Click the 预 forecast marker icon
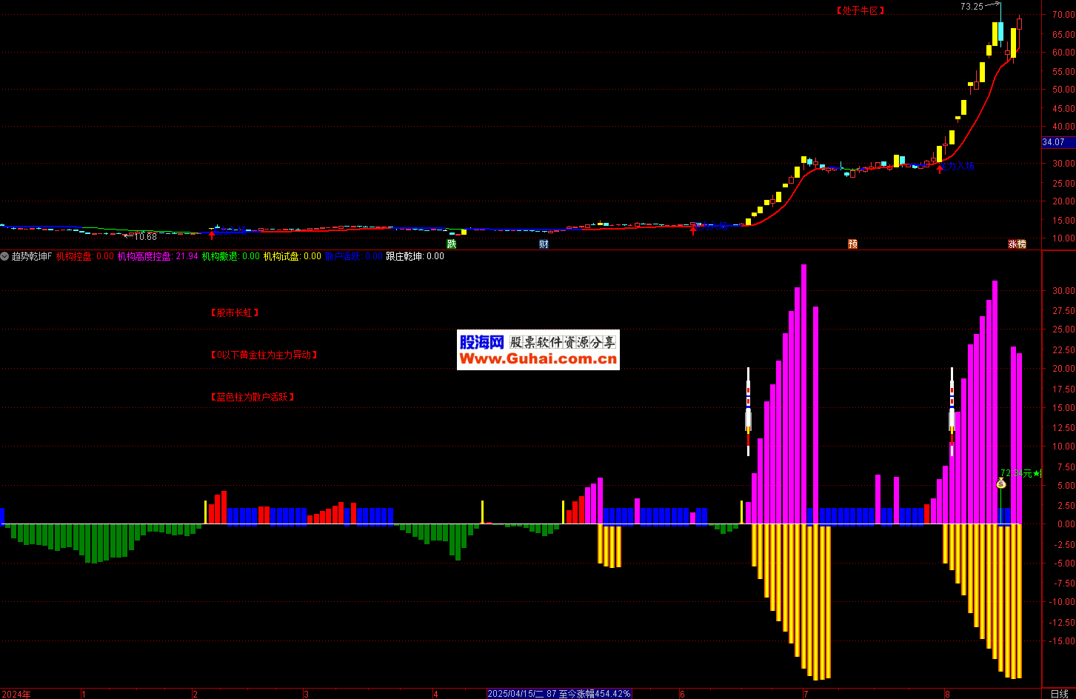This screenshot has width=1076, height=699. click(x=852, y=244)
